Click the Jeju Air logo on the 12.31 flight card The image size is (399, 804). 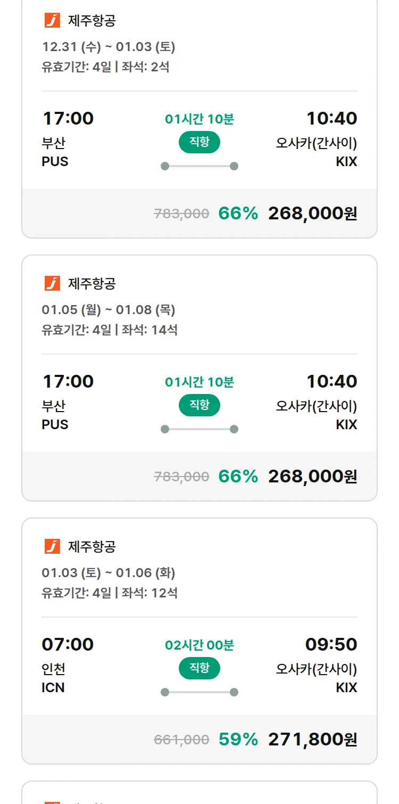coord(52,21)
